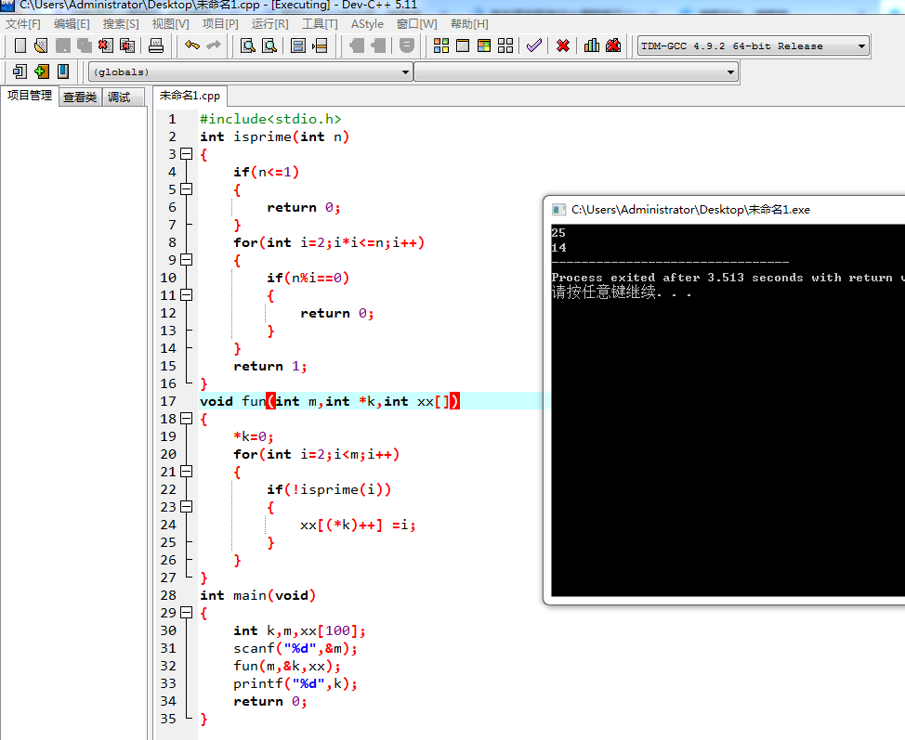This screenshot has height=740, width=905.
Task: Click the console window title bar icon
Action: point(558,210)
